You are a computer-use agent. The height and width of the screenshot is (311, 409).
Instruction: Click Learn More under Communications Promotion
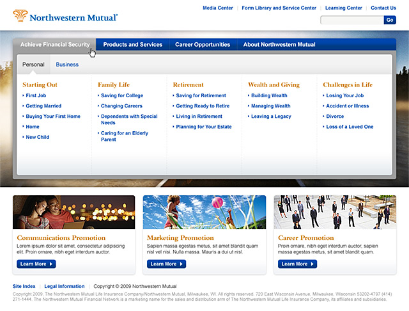tap(36, 264)
